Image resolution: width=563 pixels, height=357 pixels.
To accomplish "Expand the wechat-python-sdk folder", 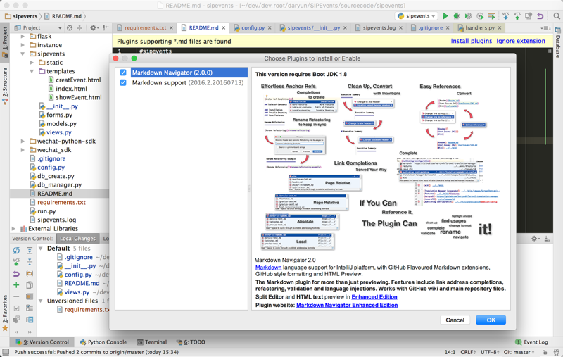I will [x=23, y=141].
